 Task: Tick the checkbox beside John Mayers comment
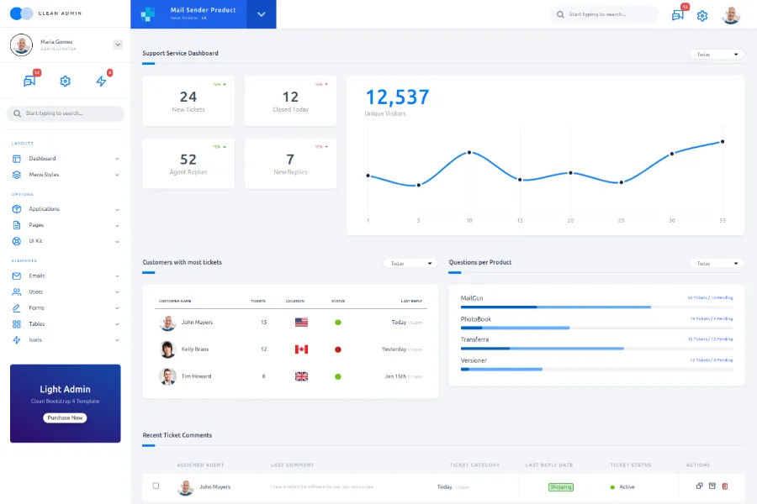156,486
